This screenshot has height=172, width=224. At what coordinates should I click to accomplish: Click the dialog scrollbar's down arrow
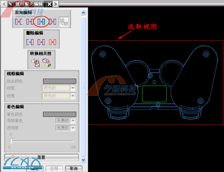tap(84, 160)
